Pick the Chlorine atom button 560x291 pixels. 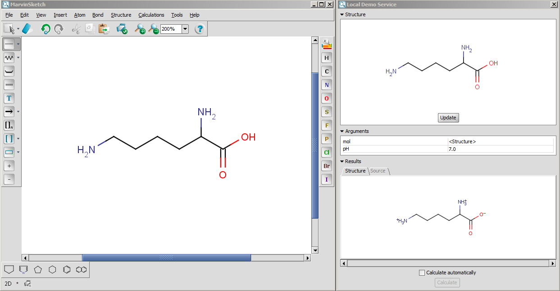tap(327, 153)
